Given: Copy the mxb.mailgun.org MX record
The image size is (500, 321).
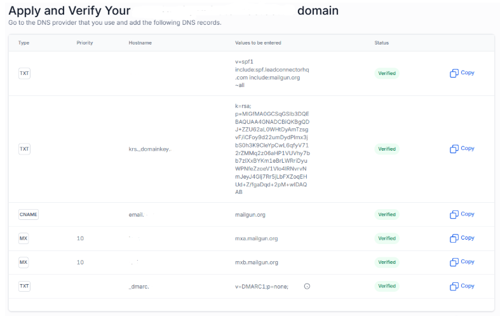Looking at the screenshot, I should click(x=462, y=262).
